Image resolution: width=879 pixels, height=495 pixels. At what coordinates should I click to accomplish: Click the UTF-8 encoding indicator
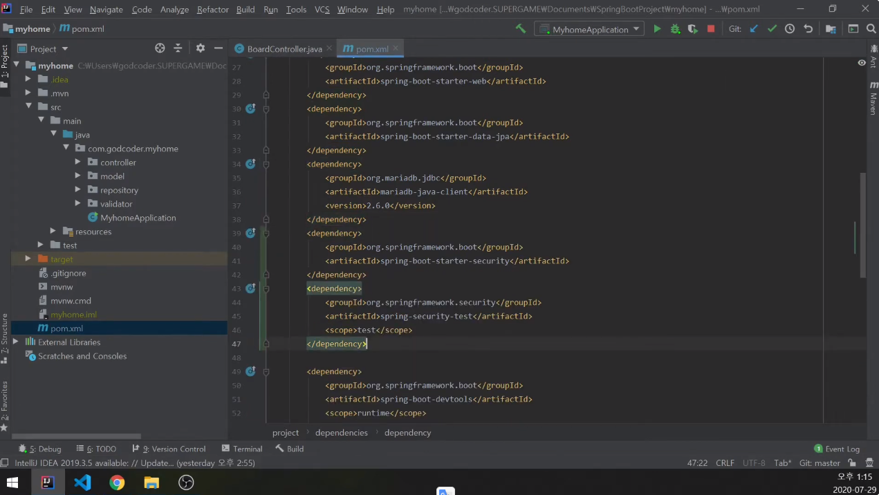pos(754,463)
